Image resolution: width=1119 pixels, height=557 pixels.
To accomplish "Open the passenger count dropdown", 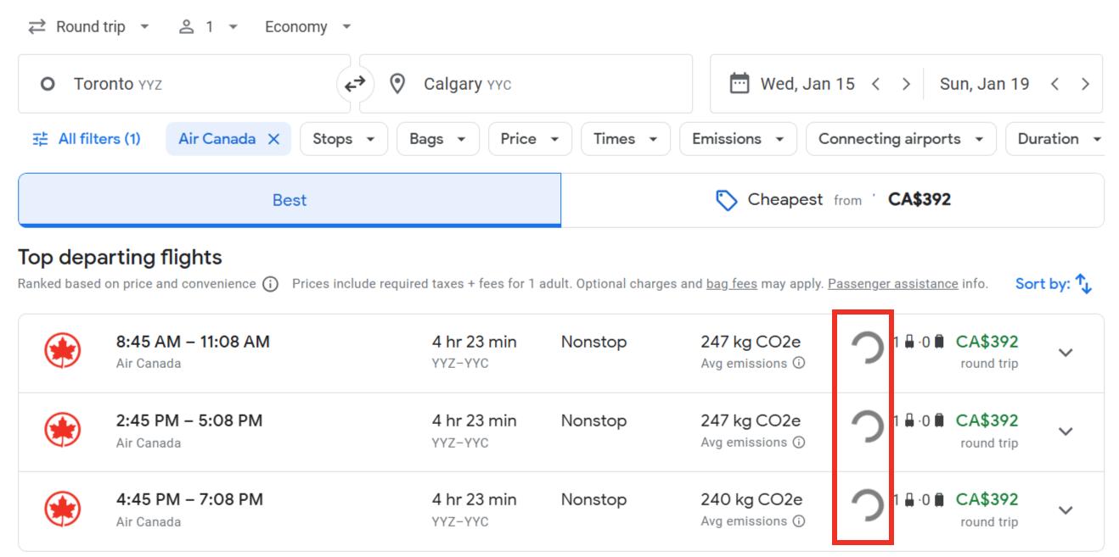I will (208, 27).
